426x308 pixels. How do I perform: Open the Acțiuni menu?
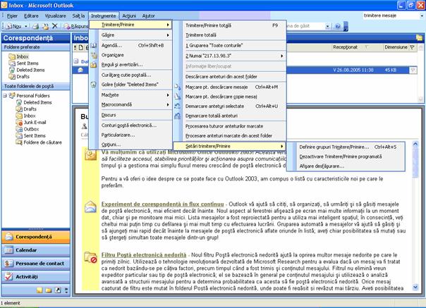[x=128, y=15]
